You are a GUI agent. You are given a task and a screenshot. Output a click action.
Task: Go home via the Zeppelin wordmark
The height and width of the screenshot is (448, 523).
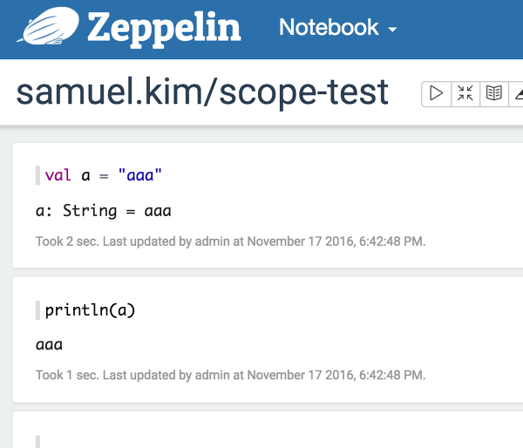[164, 29]
